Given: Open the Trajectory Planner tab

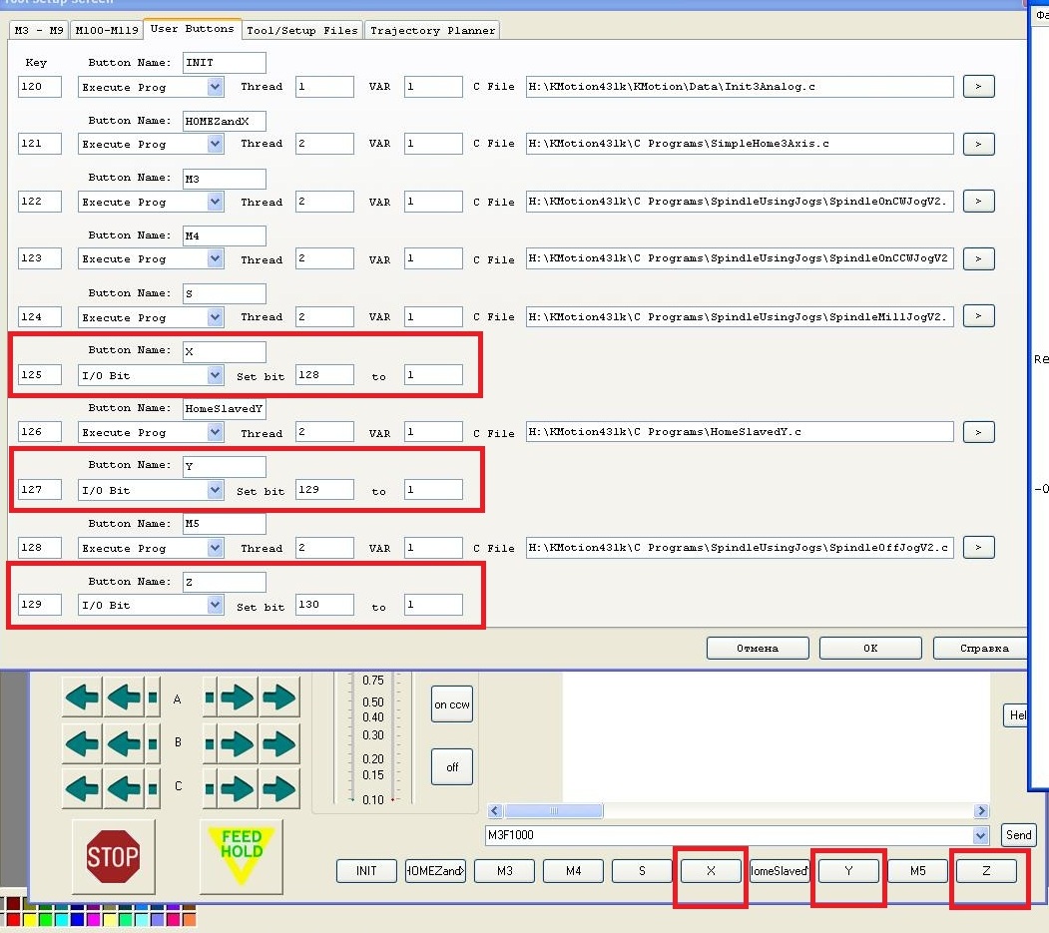Looking at the screenshot, I should [433, 30].
